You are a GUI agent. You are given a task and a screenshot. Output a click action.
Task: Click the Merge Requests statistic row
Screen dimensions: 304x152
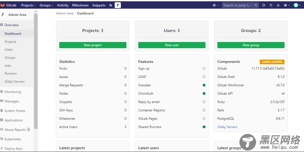(x=93, y=85)
